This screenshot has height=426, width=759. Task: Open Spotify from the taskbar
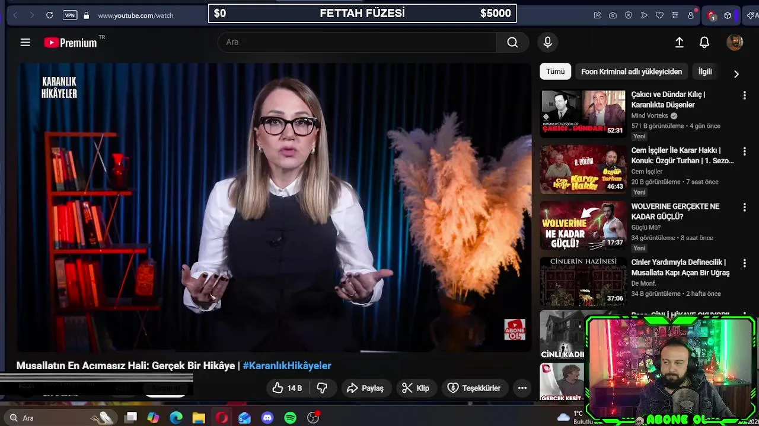(290, 418)
